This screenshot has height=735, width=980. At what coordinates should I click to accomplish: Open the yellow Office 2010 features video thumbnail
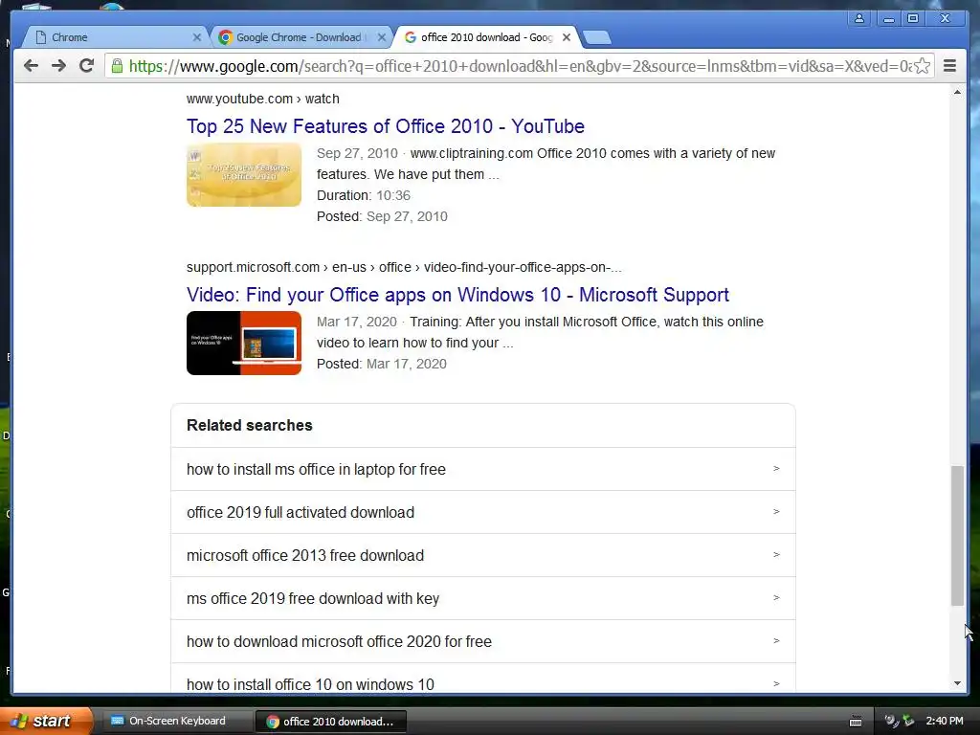click(244, 175)
